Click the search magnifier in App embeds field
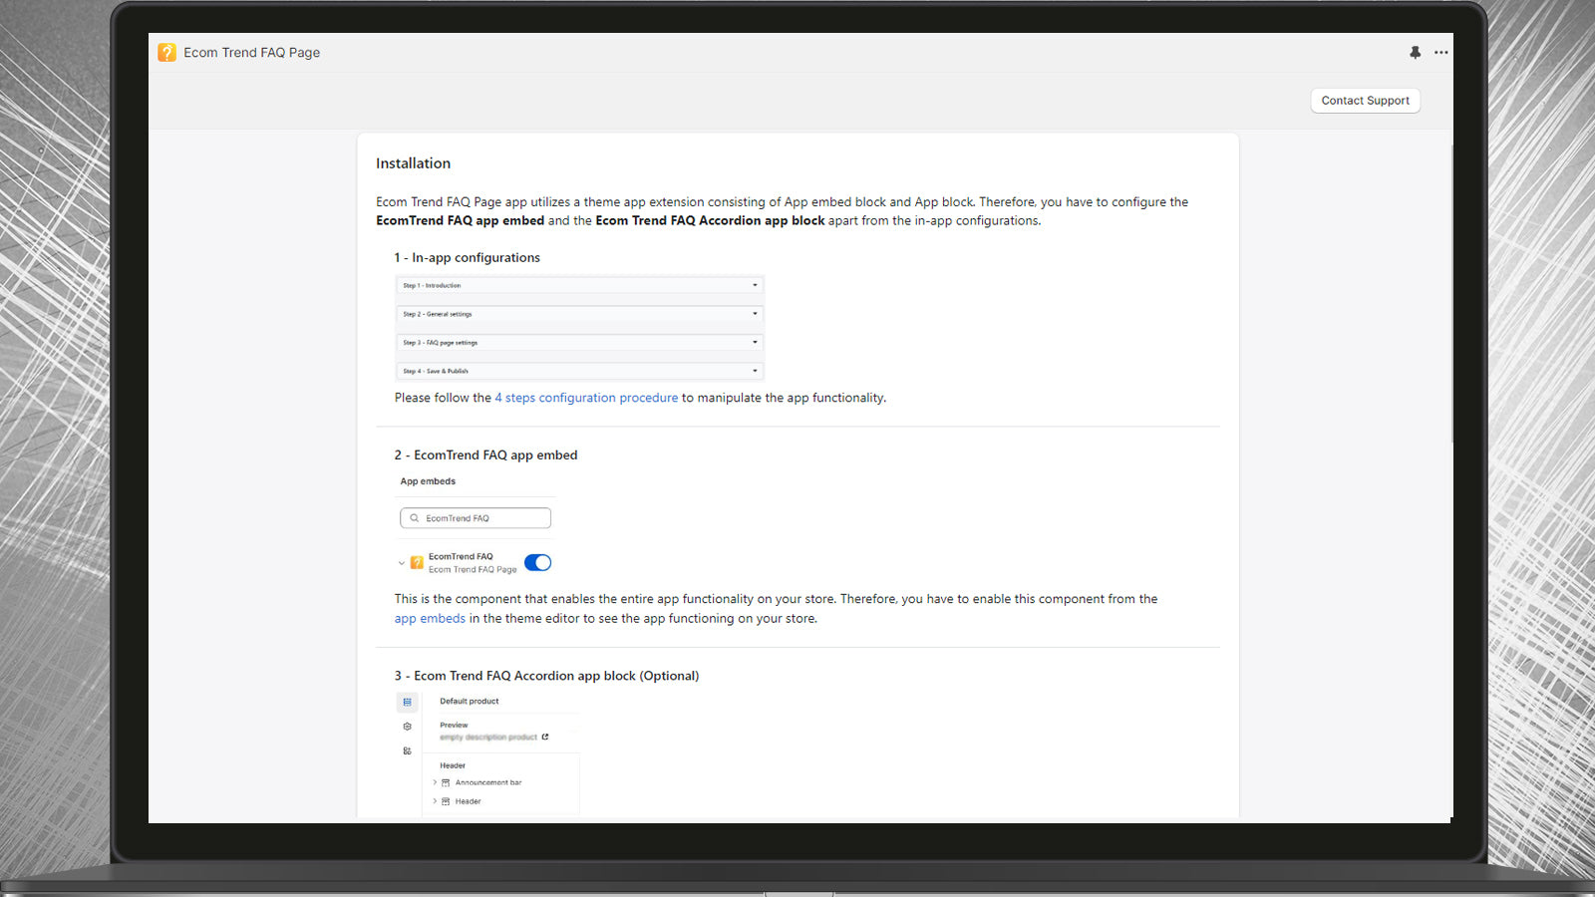Image resolution: width=1595 pixels, height=897 pixels. (415, 517)
